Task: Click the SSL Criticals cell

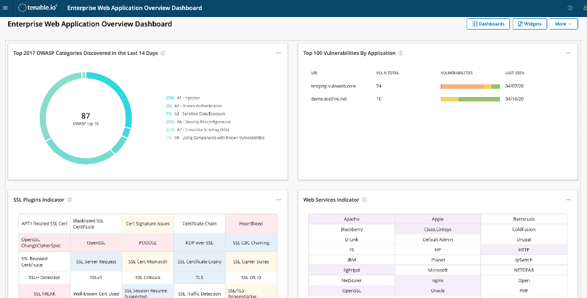Action: click(148, 277)
